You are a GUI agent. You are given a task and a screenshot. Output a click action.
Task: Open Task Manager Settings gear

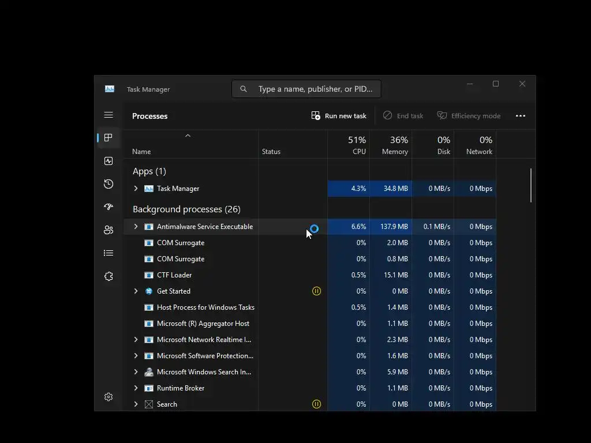click(x=109, y=397)
